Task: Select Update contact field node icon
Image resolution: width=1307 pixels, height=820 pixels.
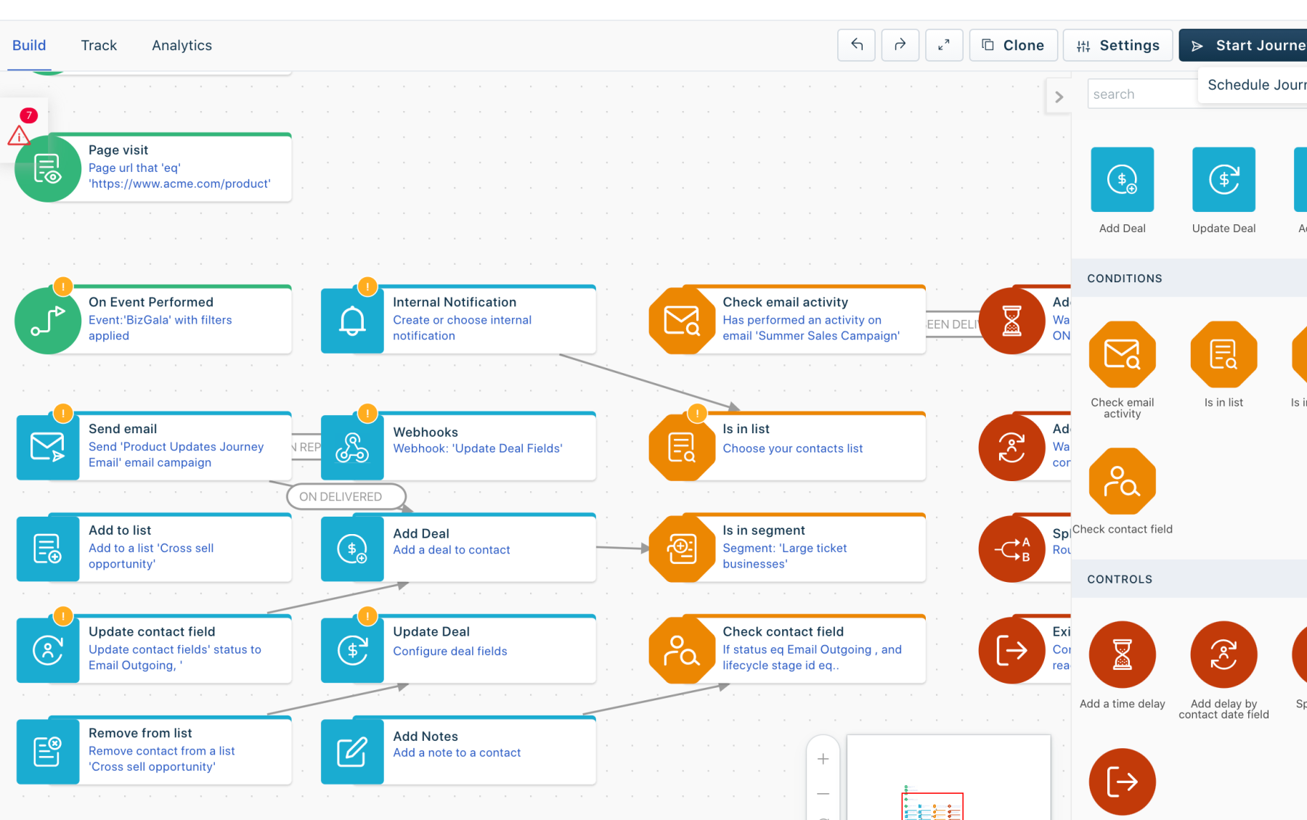Action: (48, 651)
